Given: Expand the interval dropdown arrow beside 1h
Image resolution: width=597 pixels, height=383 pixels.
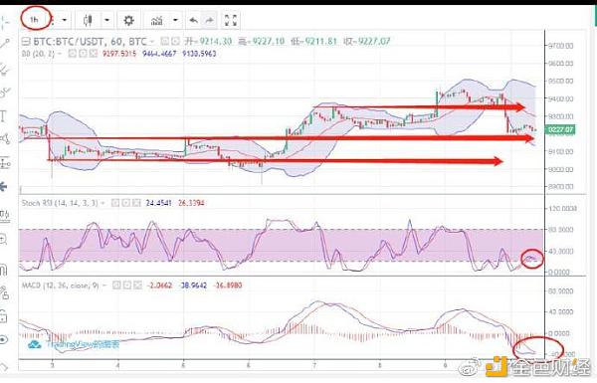Looking at the screenshot, I should (x=65, y=20).
